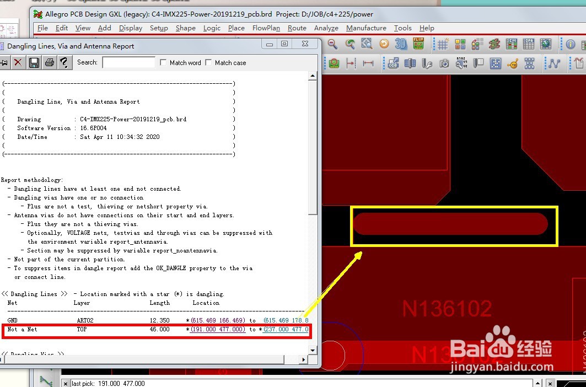The width and height of the screenshot is (586, 387).
Task: Enable the Match word checkbox
Action: coord(163,62)
